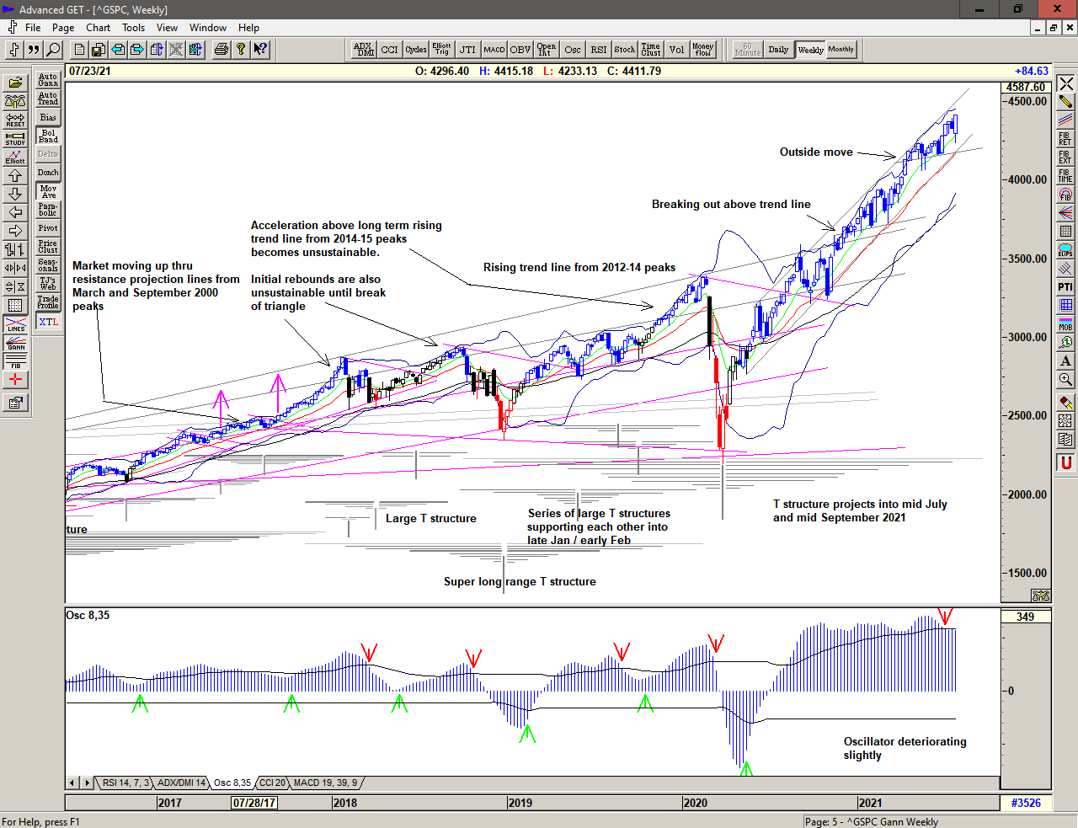Toggle the Bol Band study

[48, 136]
